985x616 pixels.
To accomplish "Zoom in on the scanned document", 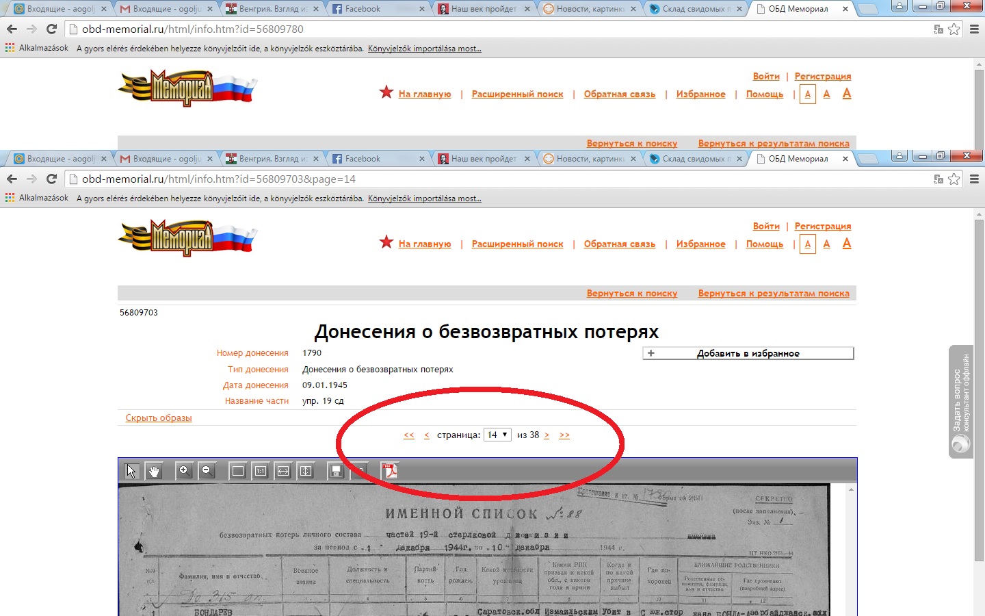I will tap(183, 471).
